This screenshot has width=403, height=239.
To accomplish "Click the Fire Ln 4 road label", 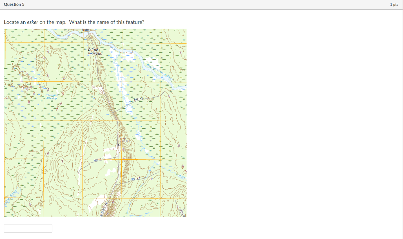I will [135, 179].
